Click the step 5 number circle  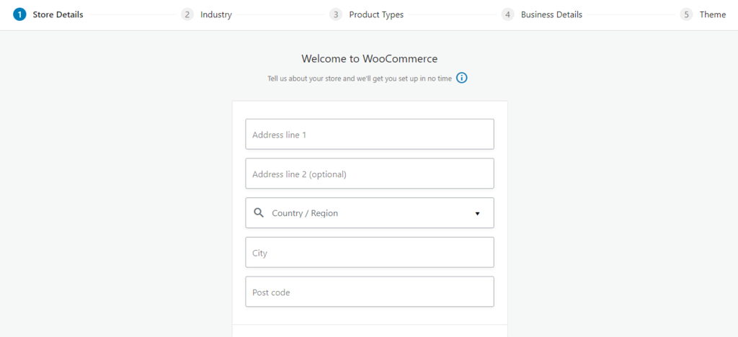click(686, 14)
